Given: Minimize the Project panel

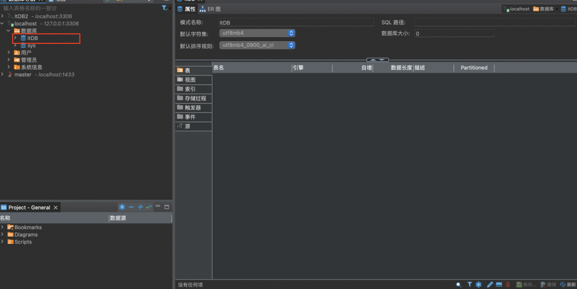Looking at the screenshot, I should tap(158, 206).
